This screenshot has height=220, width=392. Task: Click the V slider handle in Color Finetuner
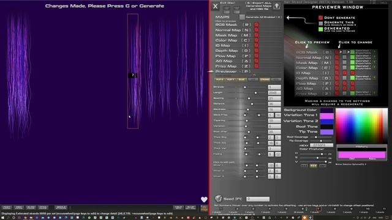[325, 162]
